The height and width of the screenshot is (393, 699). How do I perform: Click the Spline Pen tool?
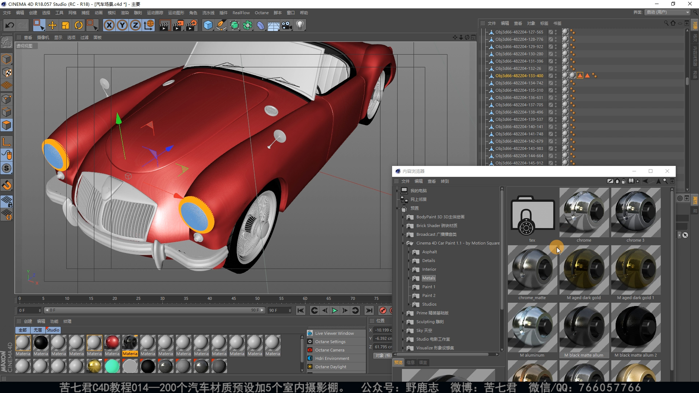click(221, 25)
